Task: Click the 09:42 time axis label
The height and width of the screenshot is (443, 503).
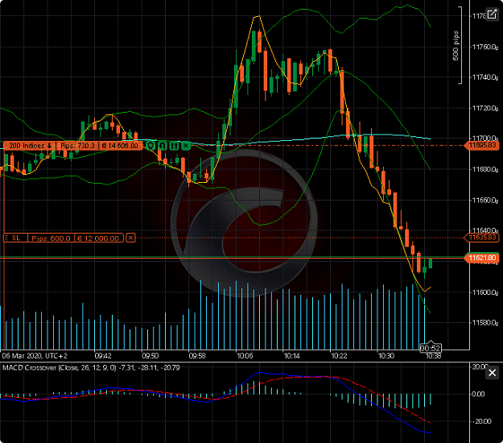Action: coord(103,356)
